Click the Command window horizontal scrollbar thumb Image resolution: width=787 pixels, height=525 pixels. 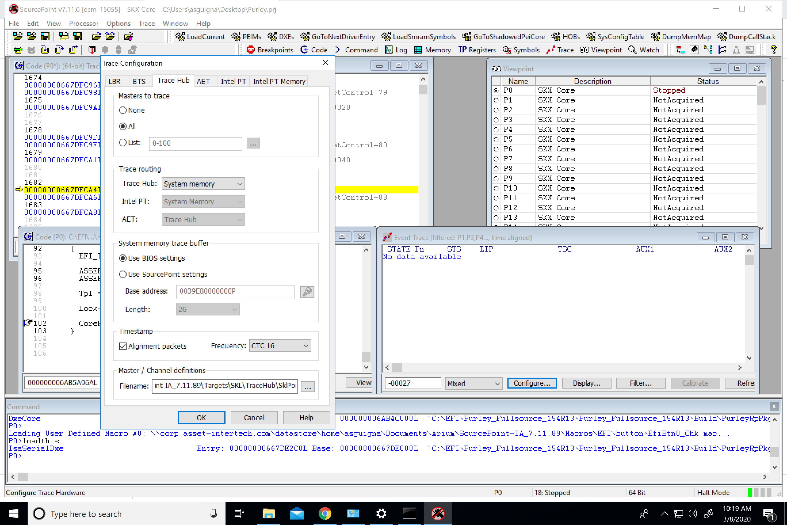[23, 477]
